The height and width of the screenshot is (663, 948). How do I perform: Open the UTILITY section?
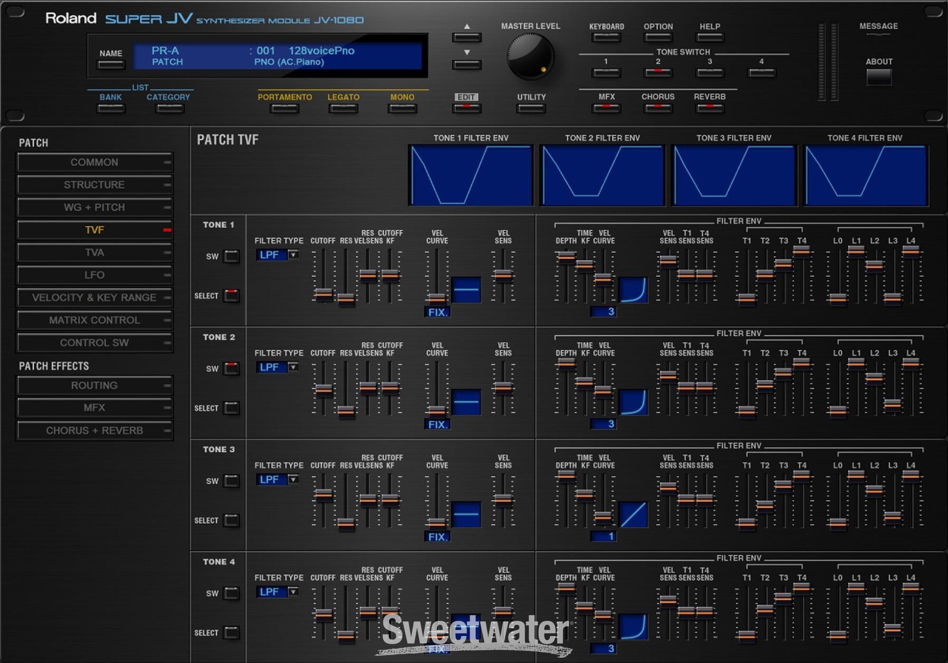531,107
